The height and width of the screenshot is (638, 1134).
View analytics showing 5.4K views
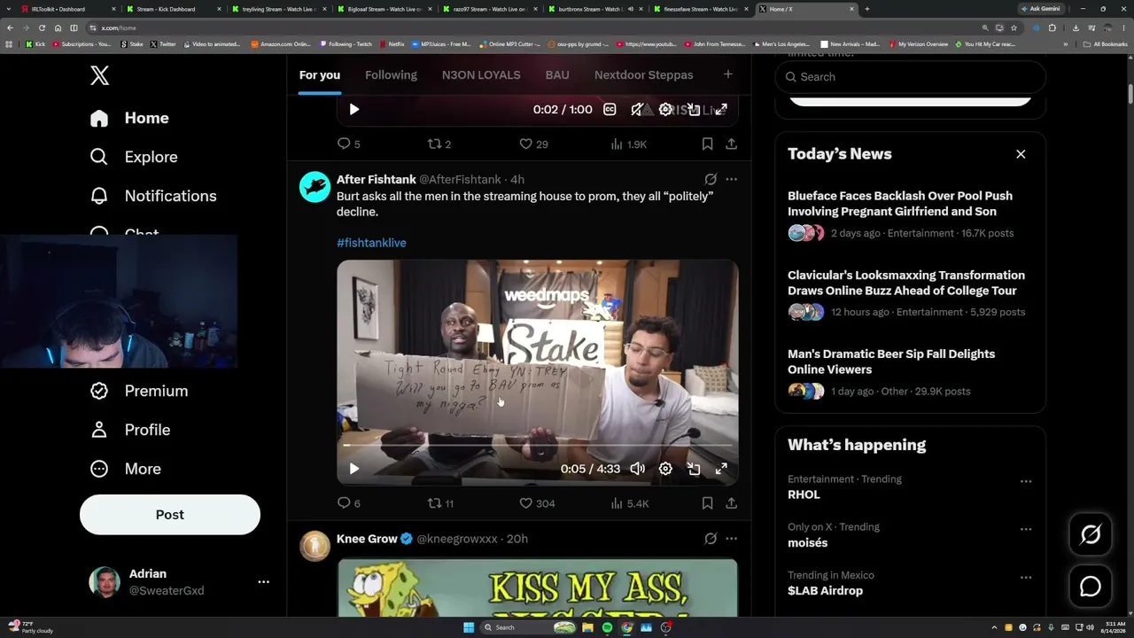coord(630,503)
